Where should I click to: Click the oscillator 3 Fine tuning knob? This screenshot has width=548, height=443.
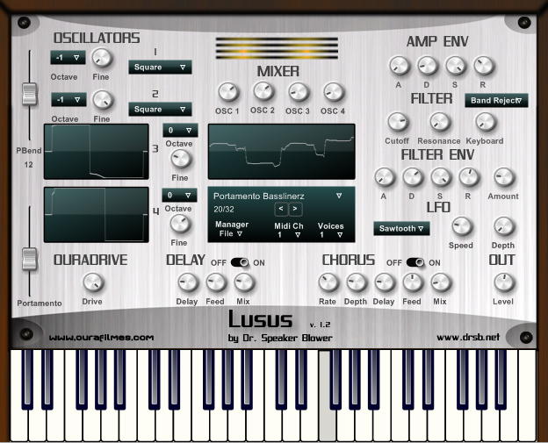181,159
